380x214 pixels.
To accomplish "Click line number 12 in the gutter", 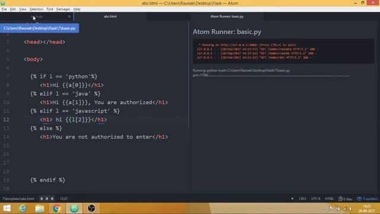I will [x=7, y=119].
